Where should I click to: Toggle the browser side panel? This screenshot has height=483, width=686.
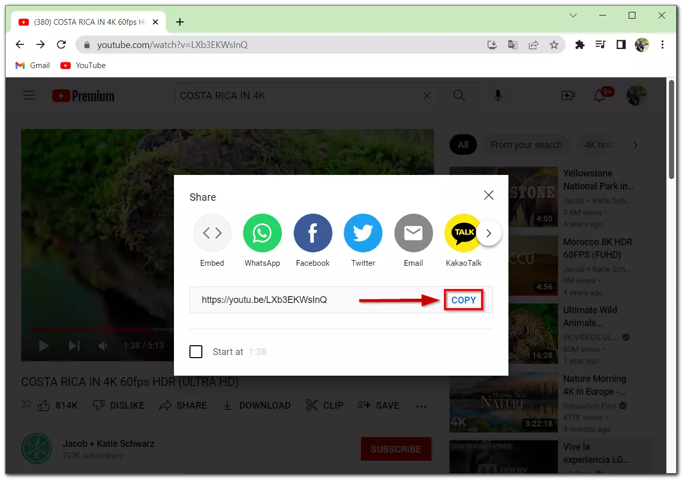(621, 45)
